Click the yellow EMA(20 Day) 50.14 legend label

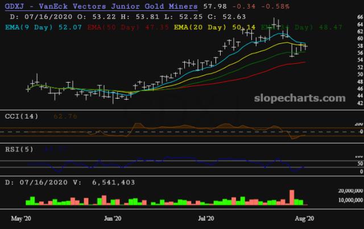[x=215, y=27]
